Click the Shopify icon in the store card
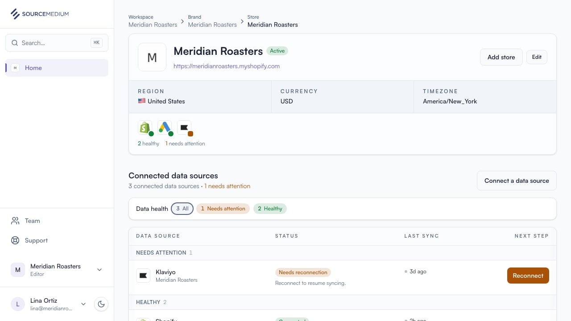571x321 pixels. pyautogui.click(x=145, y=128)
